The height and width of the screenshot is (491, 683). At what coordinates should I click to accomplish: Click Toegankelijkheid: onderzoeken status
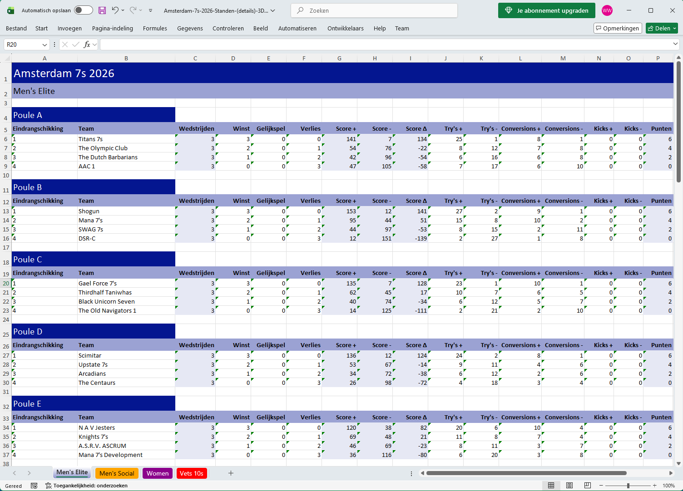[x=86, y=486]
